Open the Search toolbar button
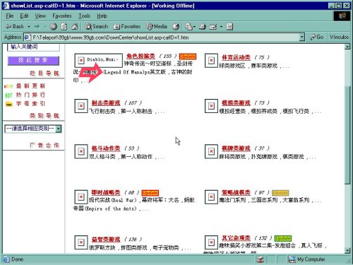The image size is (353, 265). pos(97,27)
